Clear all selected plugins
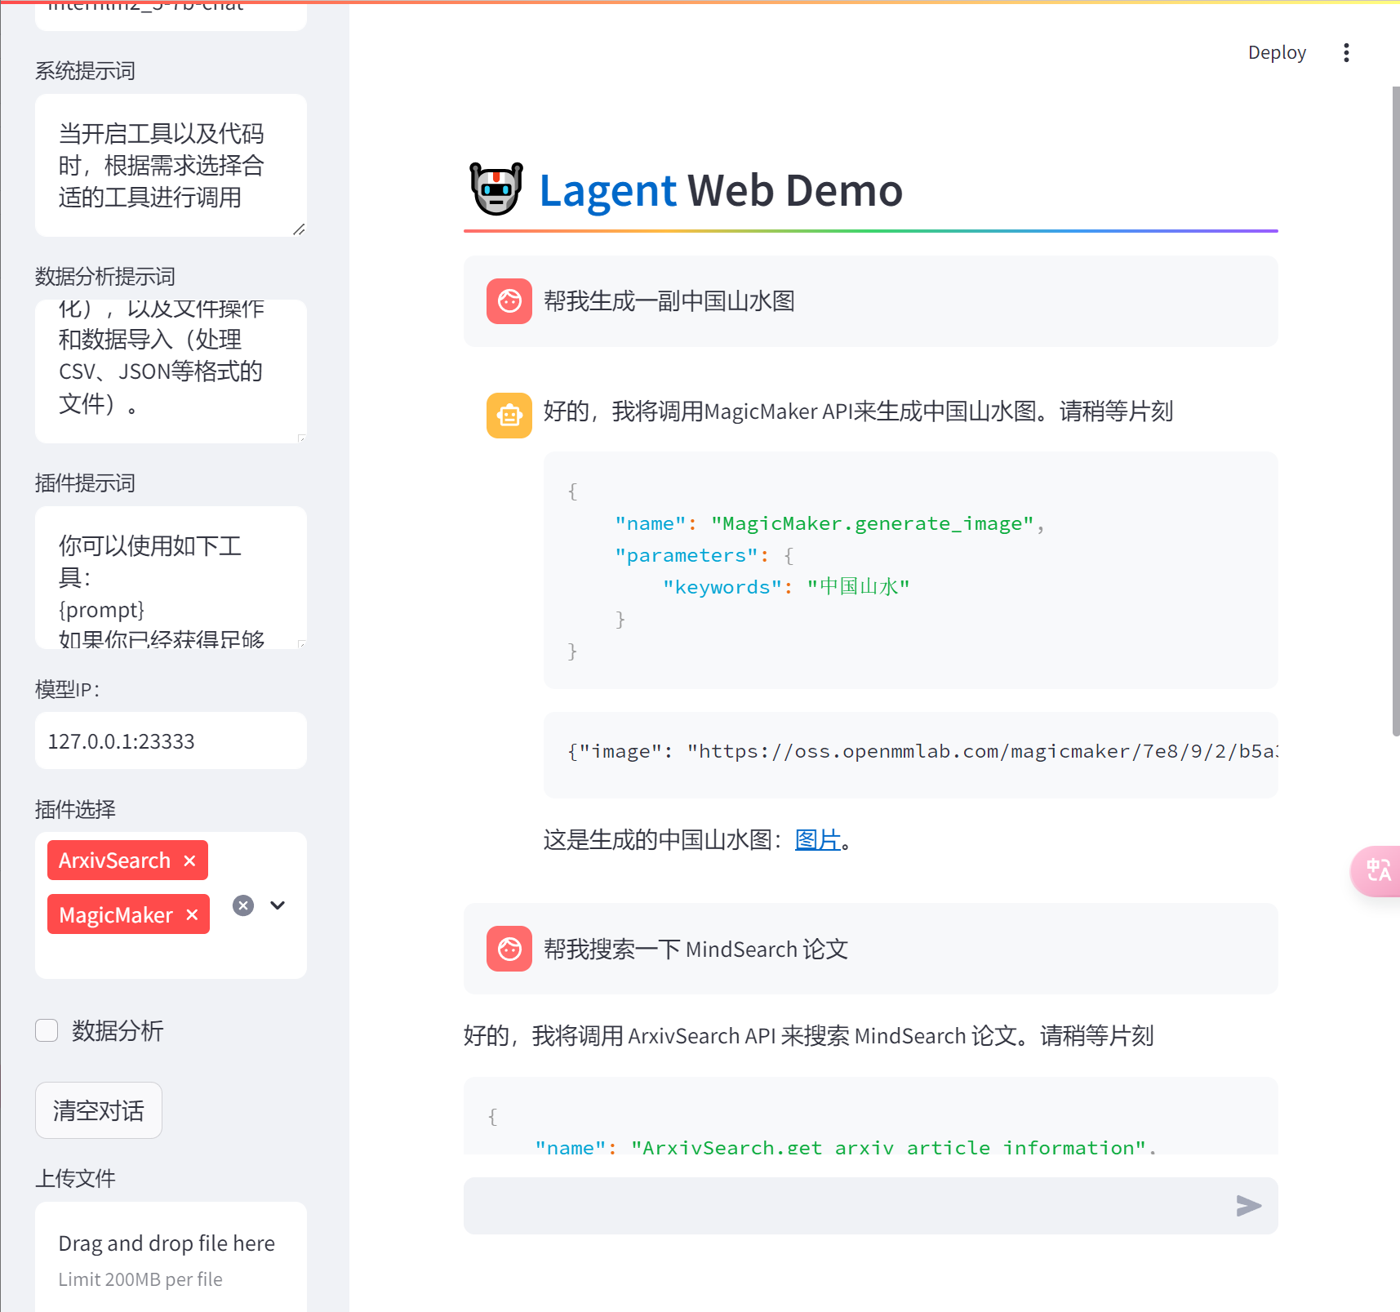Viewport: 1400px width, 1312px height. coord(243,905)
